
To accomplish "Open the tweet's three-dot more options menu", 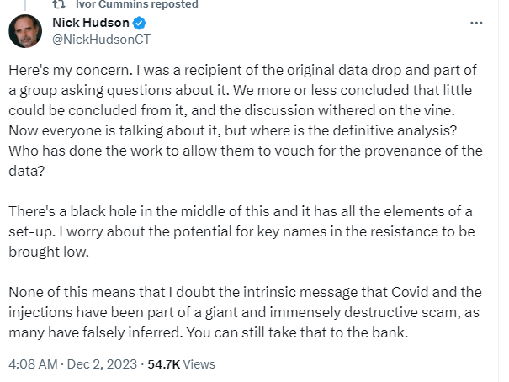I will [x=478, y=24].
